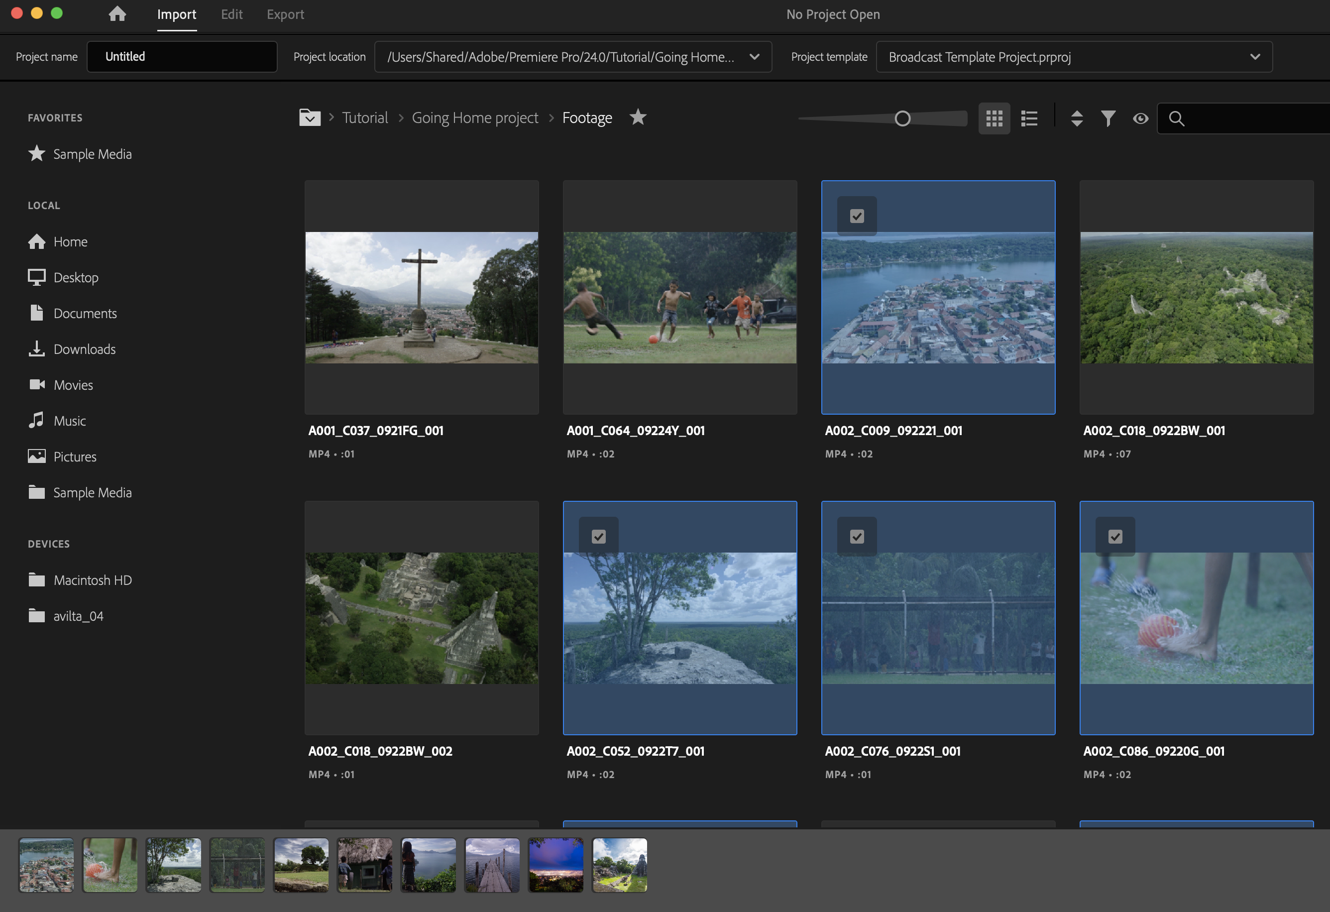1330x912 pixels.
Task: Open the sort order options
Action: click(x=1077, y=118)
